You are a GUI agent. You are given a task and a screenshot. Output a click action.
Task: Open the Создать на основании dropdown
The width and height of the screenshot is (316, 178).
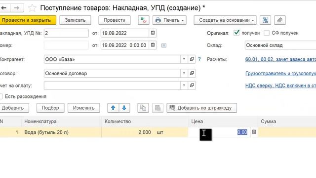pos(225,20)
